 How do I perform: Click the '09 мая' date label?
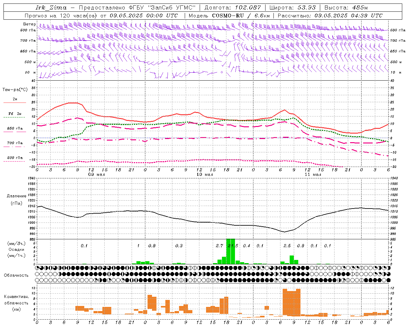[x=97, y=175]
